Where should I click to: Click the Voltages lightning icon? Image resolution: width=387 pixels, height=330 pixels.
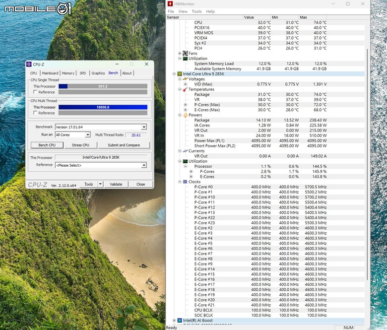tap(185, 79)
